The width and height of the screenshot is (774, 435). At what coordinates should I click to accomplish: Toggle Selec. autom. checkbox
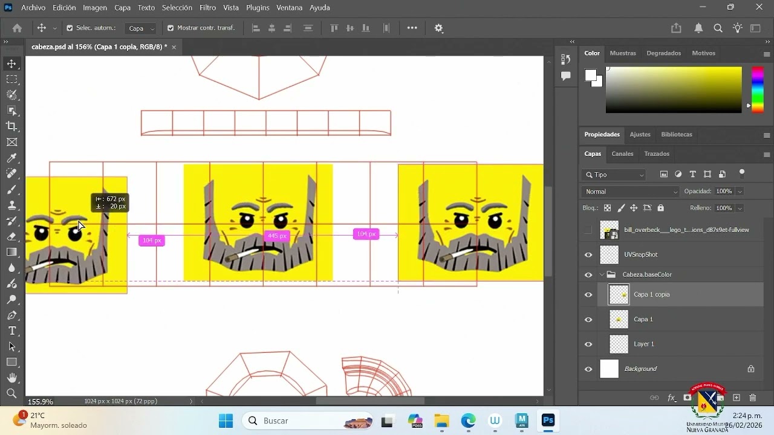pos(70,28)
